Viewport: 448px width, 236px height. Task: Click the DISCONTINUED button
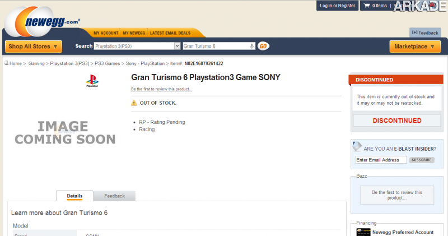(x=397, y=121)
